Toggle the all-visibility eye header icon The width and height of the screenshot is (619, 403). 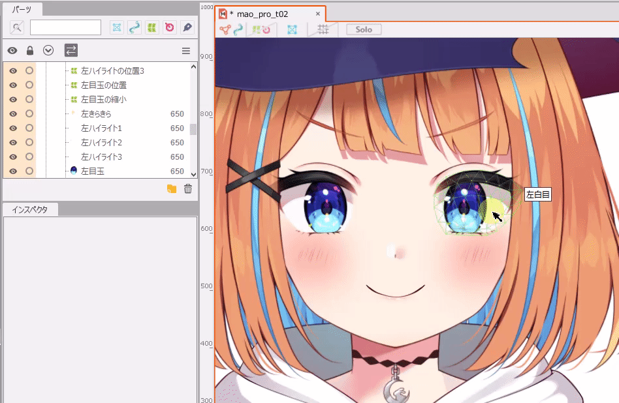tap(12, 50)
